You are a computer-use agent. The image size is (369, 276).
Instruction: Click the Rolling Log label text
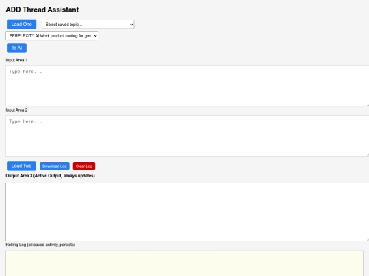pos(40,245)
